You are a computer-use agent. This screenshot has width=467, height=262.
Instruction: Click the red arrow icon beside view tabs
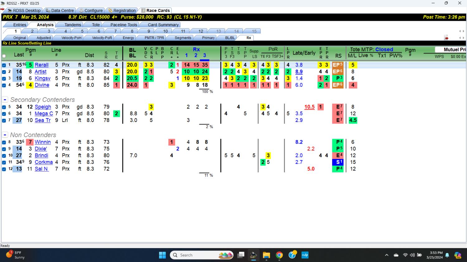[x=446, y=38]
